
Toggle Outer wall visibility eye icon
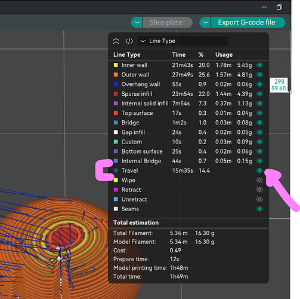pyautogui.click(x=259, y=75)
